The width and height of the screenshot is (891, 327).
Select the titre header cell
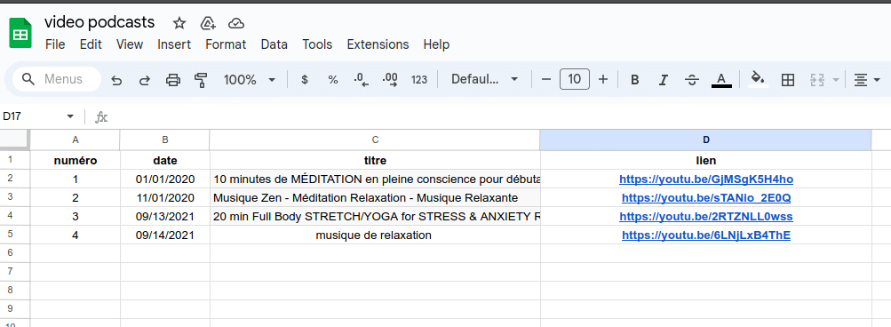click(x=375, y=160)
